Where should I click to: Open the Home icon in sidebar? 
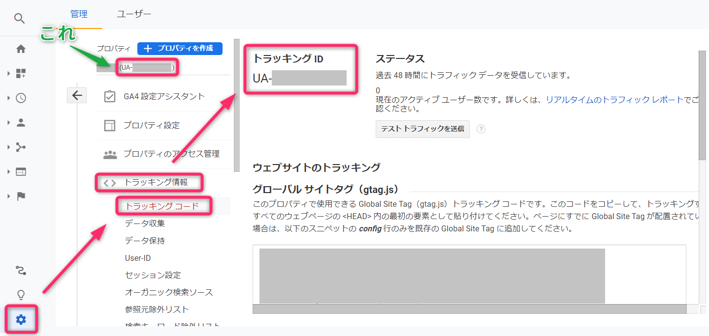pyautogui.click(x=21, y=49)
